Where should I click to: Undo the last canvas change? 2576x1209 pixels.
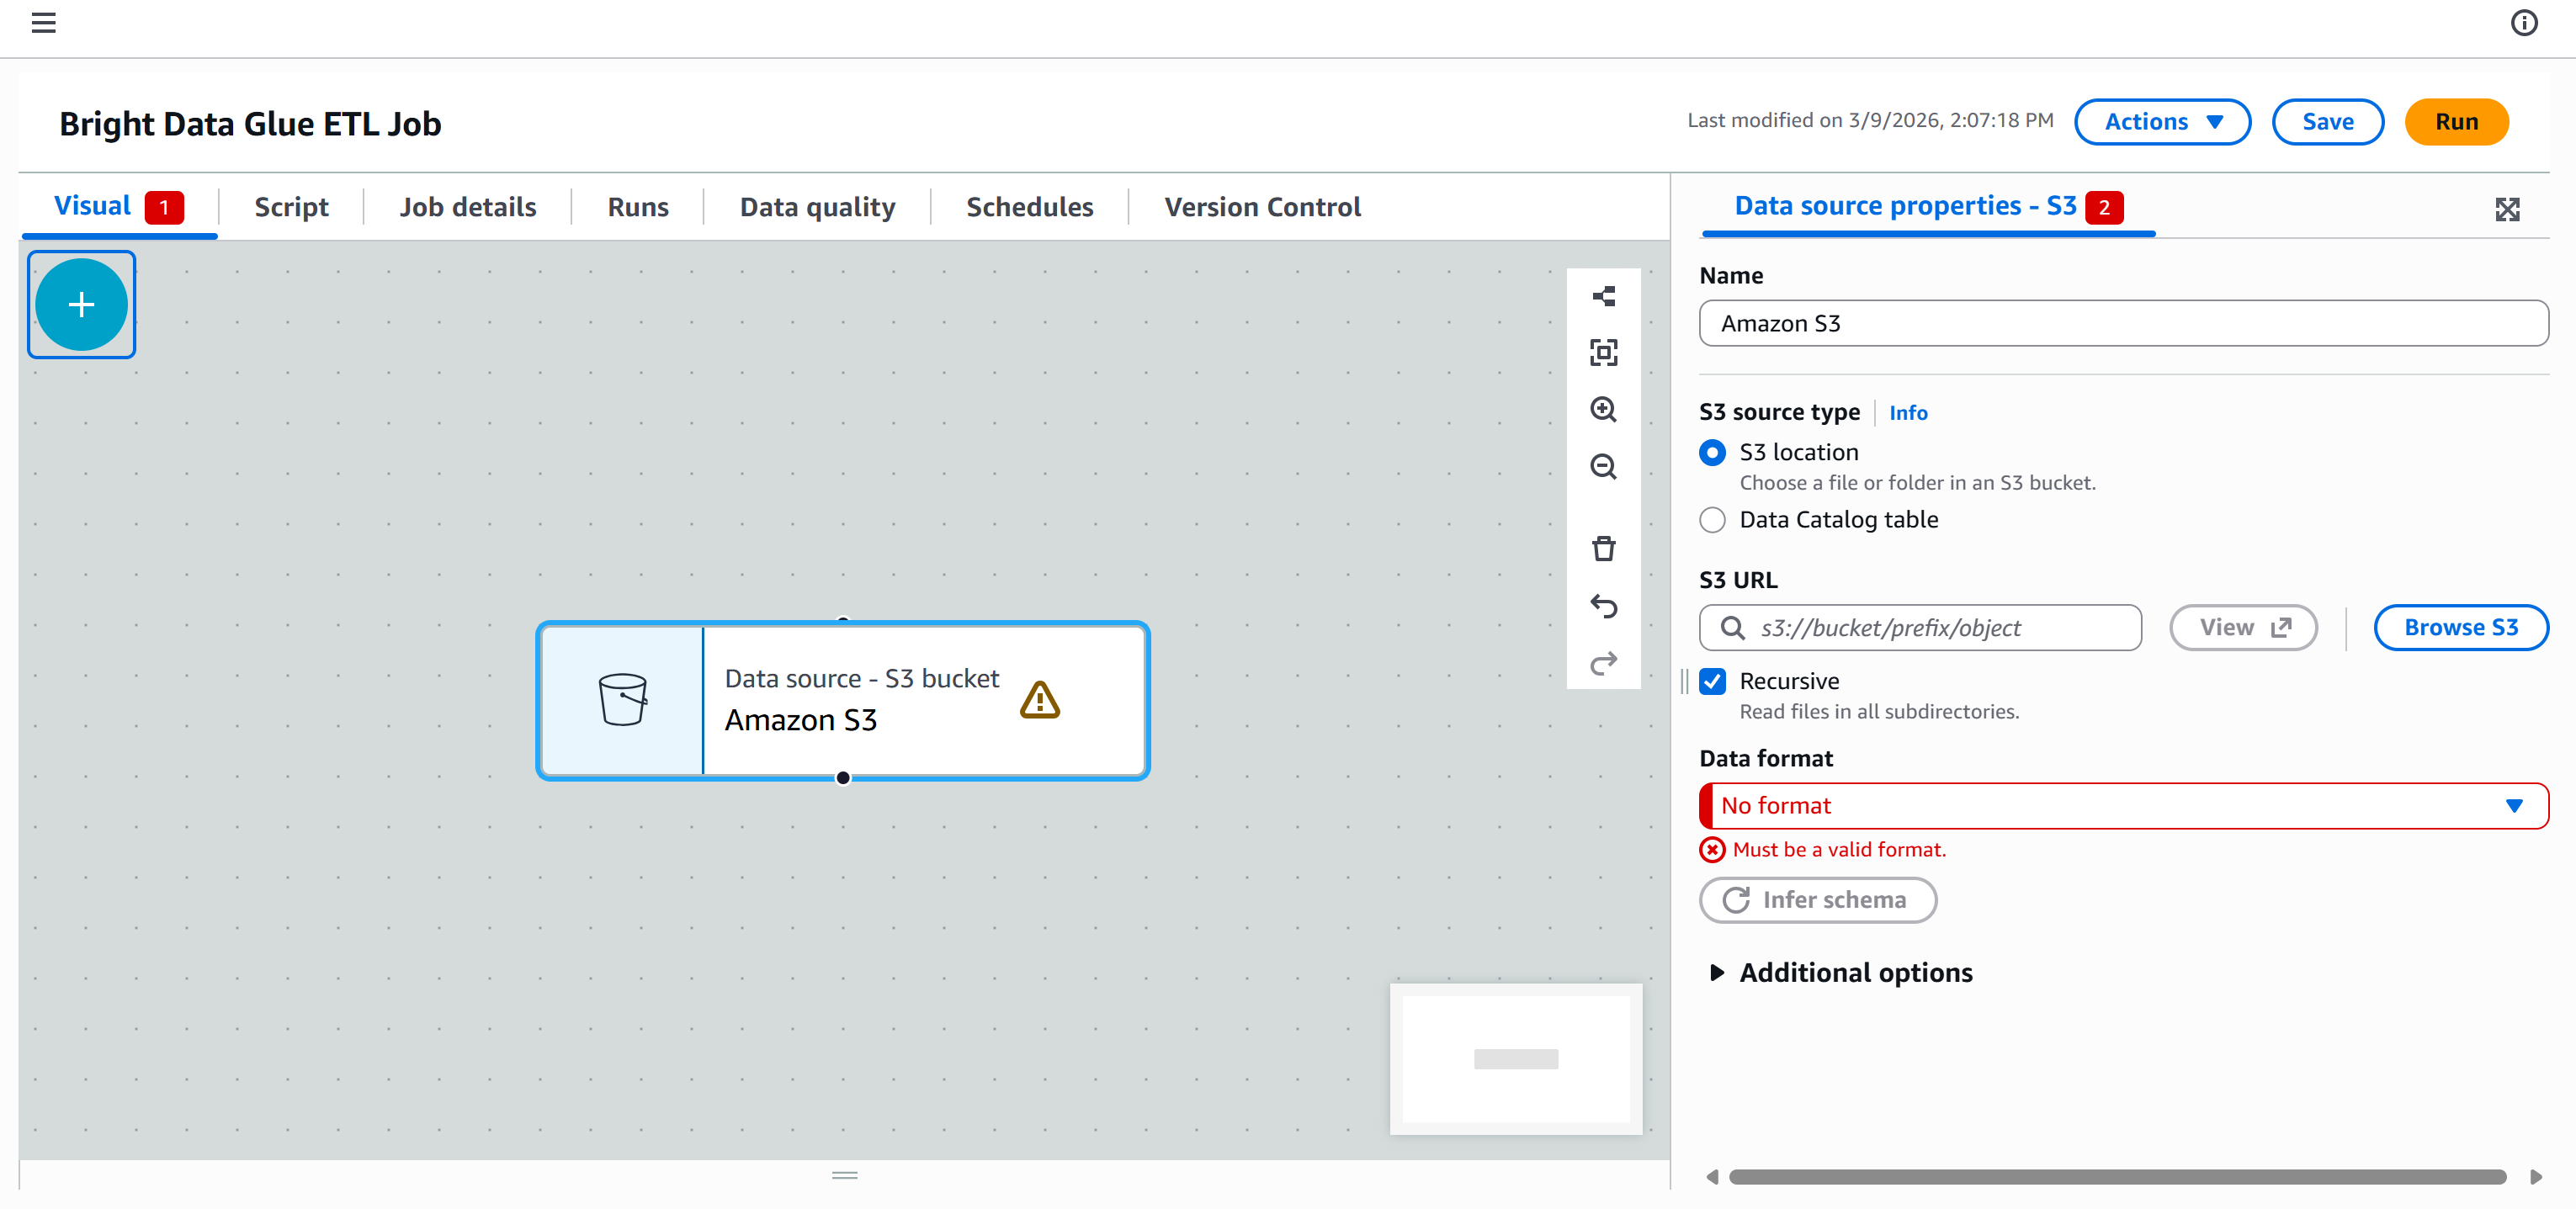tap(1604, 606)
